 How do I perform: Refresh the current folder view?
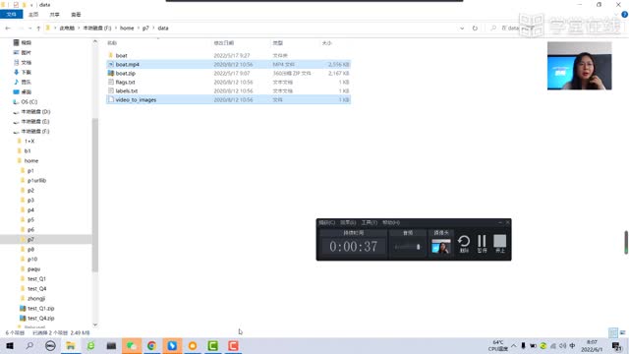click(x=475, y=29)
